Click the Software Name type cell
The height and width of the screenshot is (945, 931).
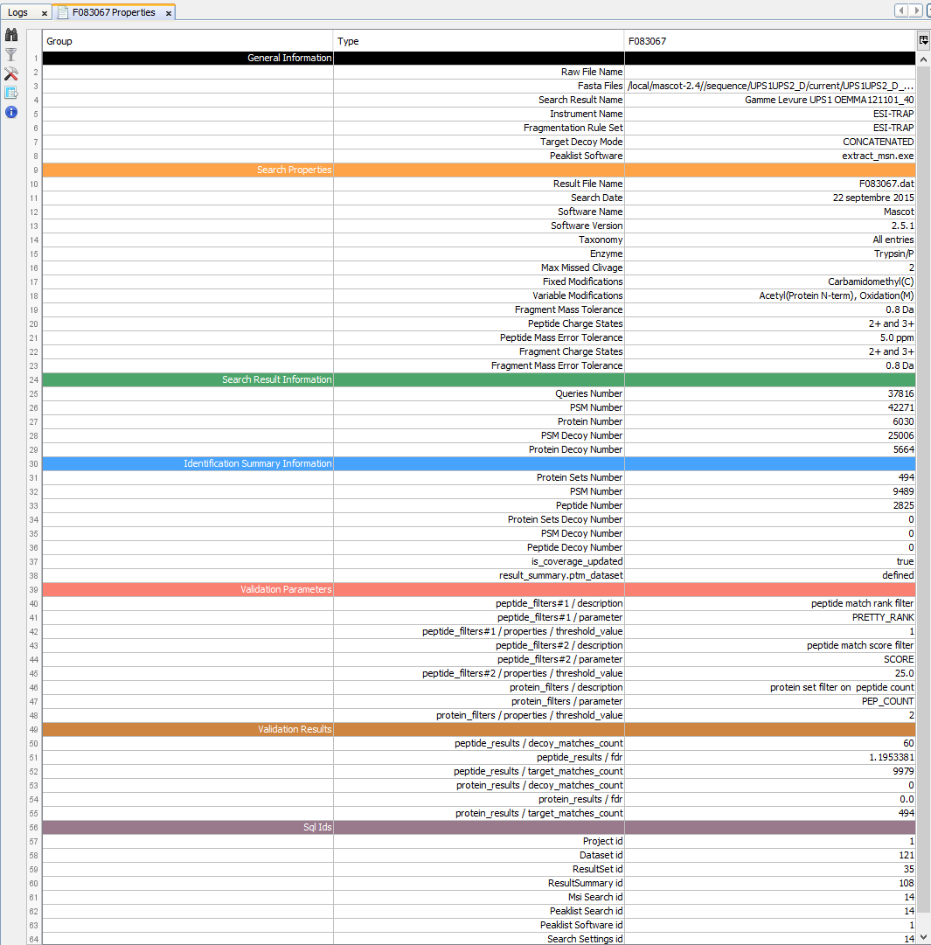click(x=479, y=212)
